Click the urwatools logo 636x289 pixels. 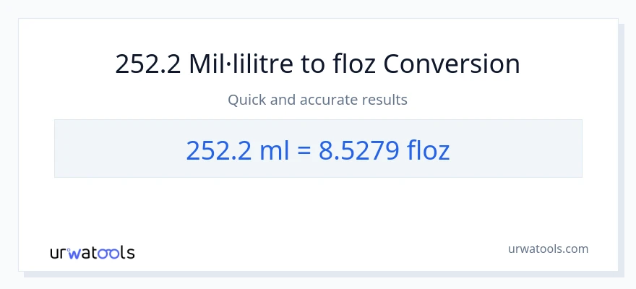click(92, 253)
